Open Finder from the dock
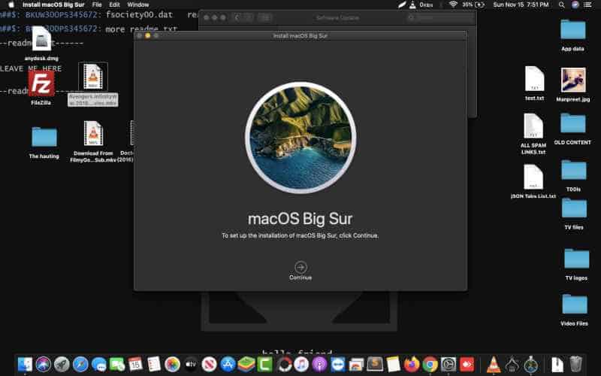Image resolution: width=601 pixels, height=376 pixels. [x=25, y=364]
